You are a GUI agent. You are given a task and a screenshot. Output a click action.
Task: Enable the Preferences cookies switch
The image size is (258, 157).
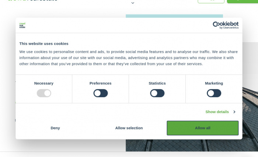click(101, 93)
